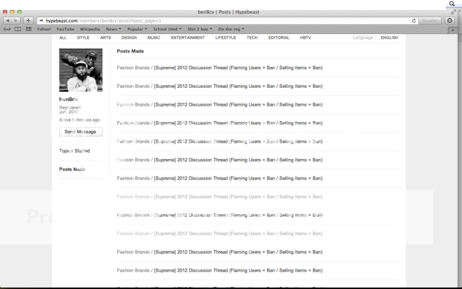Viewport: 462px width, 289px height.
Task: Open Top Sites grid icon
Action: [28, 29]
